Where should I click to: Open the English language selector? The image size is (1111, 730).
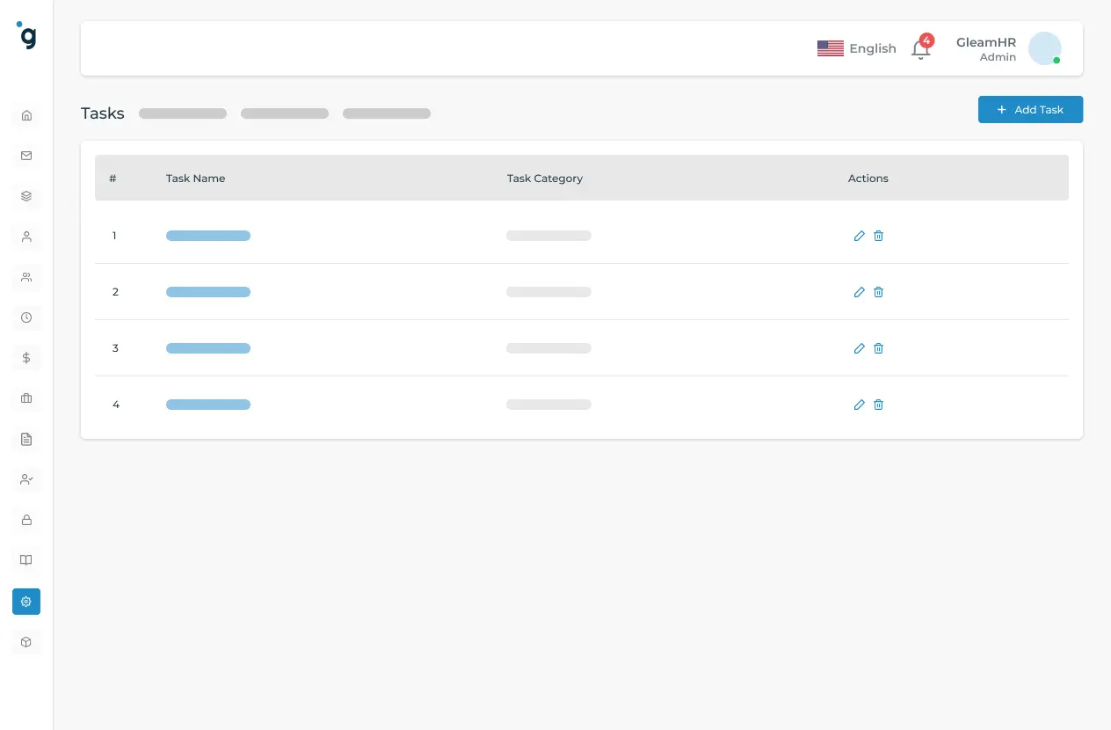[856, 48]
